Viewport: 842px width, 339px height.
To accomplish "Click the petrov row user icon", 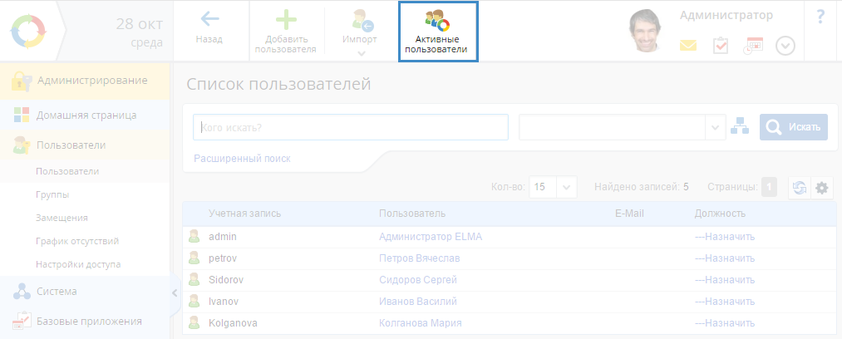I will 194,258.
